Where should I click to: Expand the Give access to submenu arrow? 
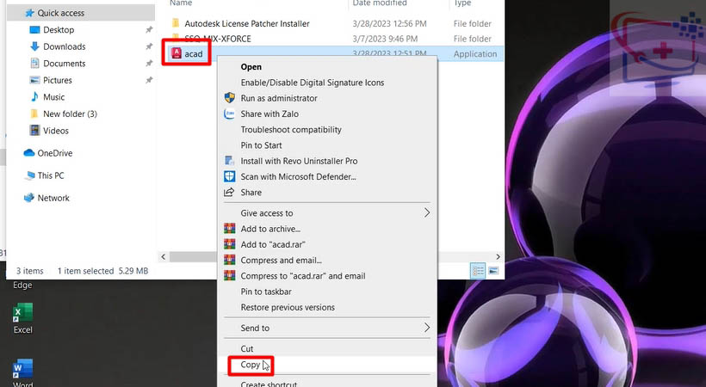coord(426,213)
